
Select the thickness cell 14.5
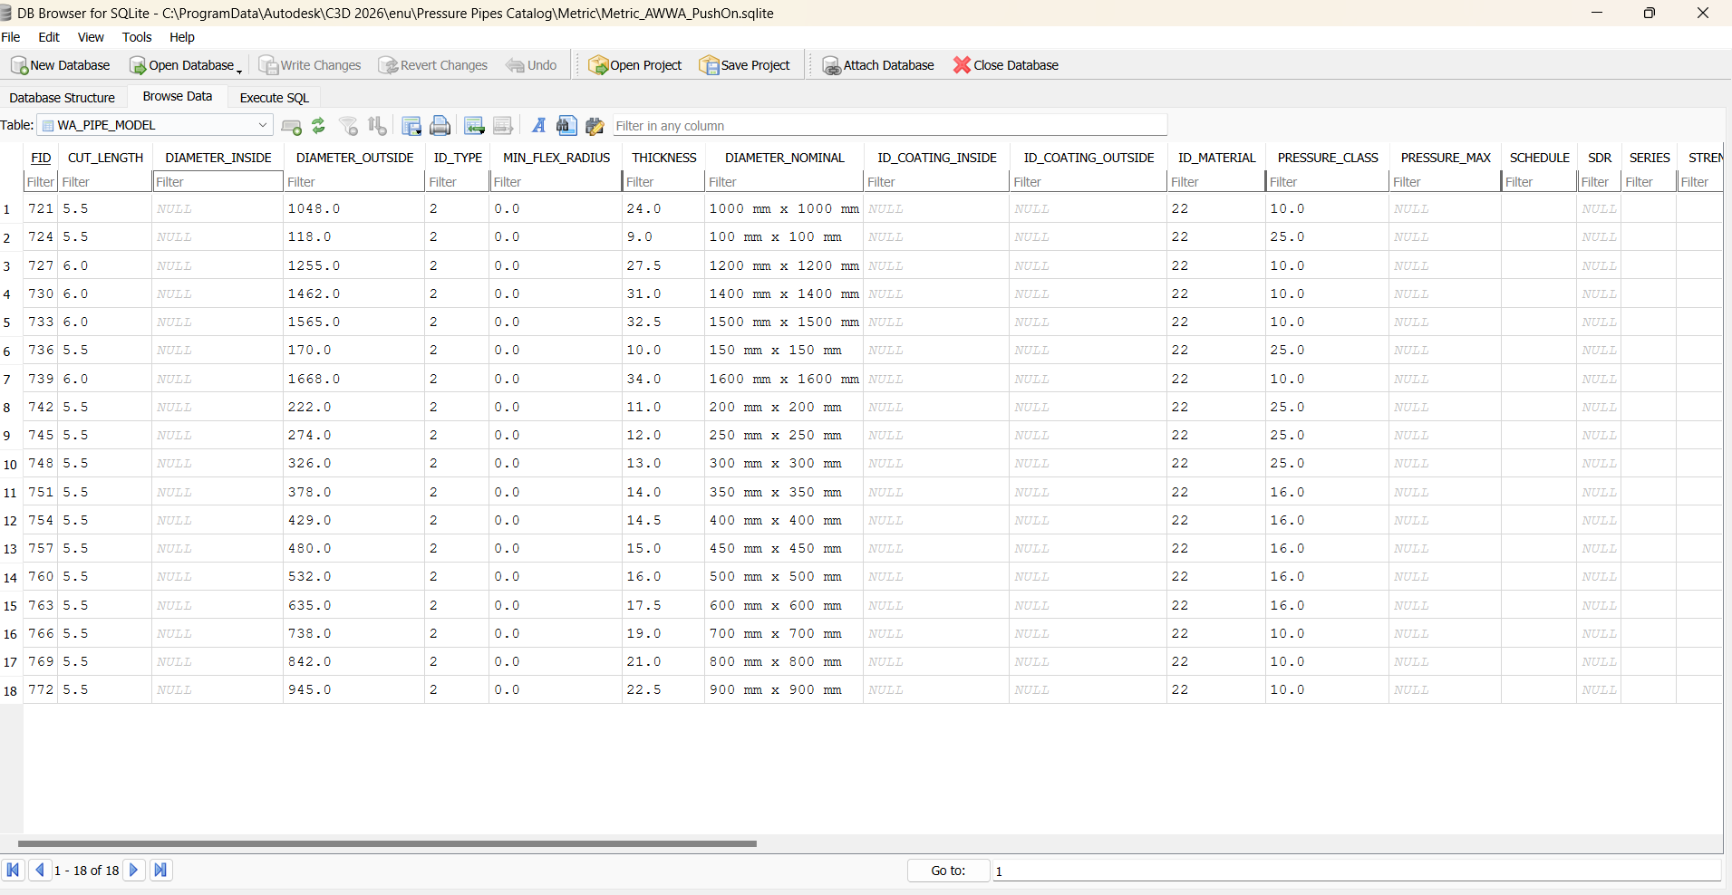pyautogui.click(x=663, y=520)
